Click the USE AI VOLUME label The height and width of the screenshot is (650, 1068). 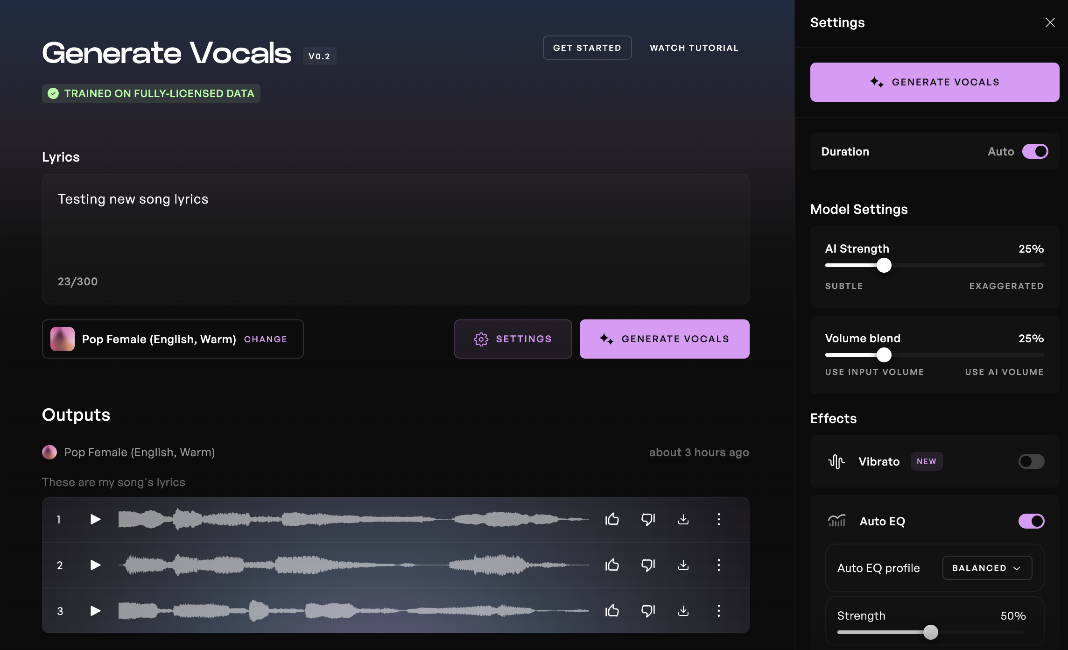pos(1005,372)
